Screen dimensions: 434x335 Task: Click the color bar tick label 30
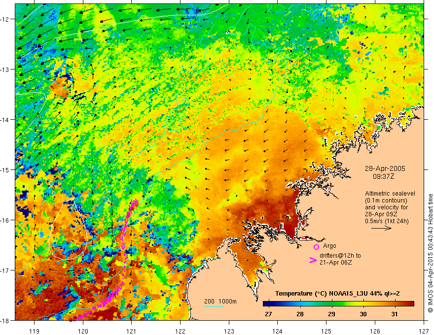click(363, 314)
